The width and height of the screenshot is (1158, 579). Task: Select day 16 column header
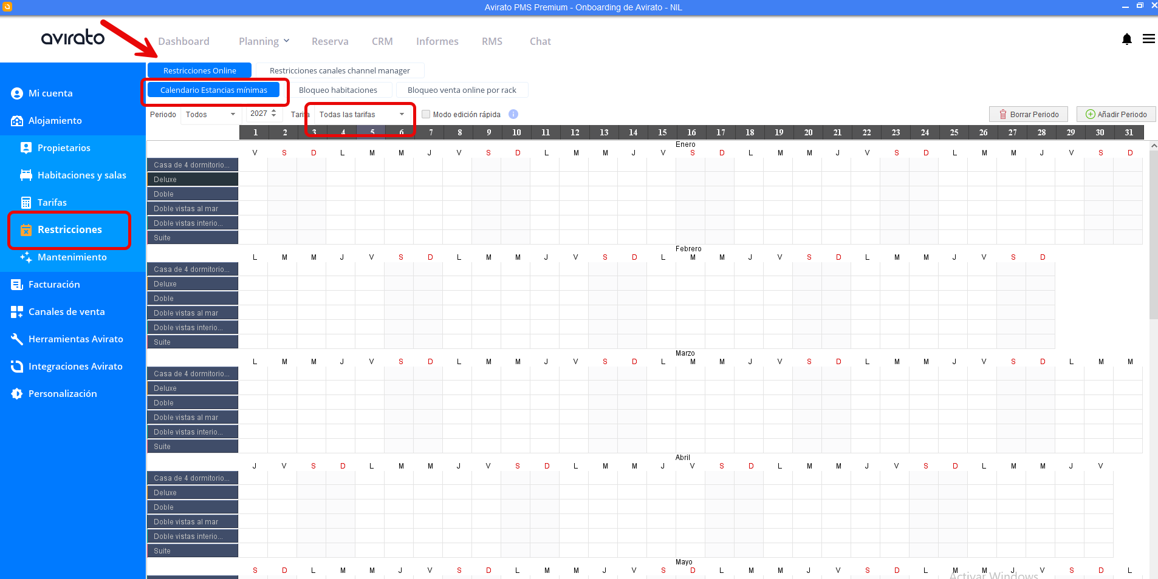pos(691,132)
